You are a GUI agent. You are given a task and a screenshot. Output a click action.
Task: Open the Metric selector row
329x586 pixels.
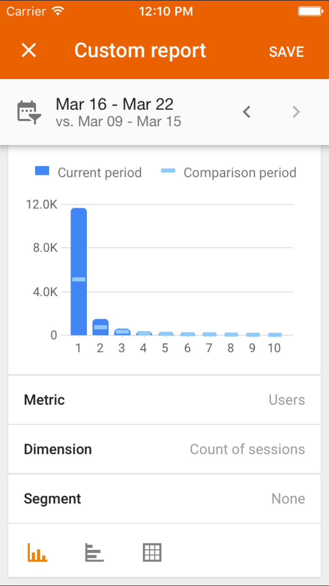(164, 400)
